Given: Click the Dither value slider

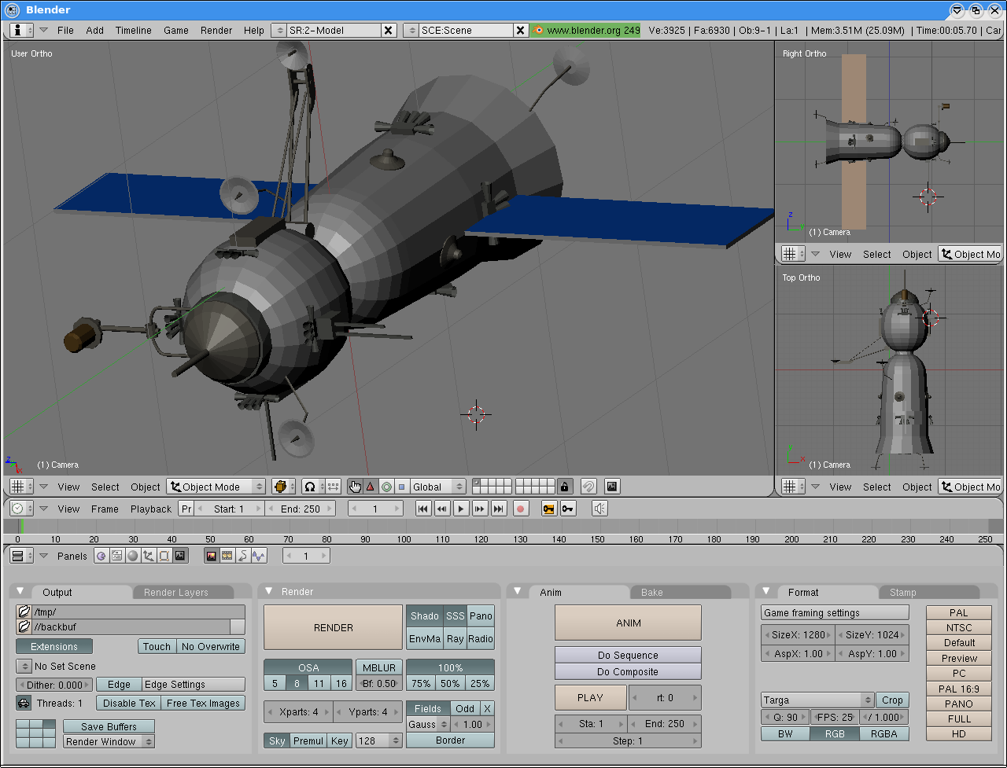Looking at the screenshot, I should coord(54,685).
